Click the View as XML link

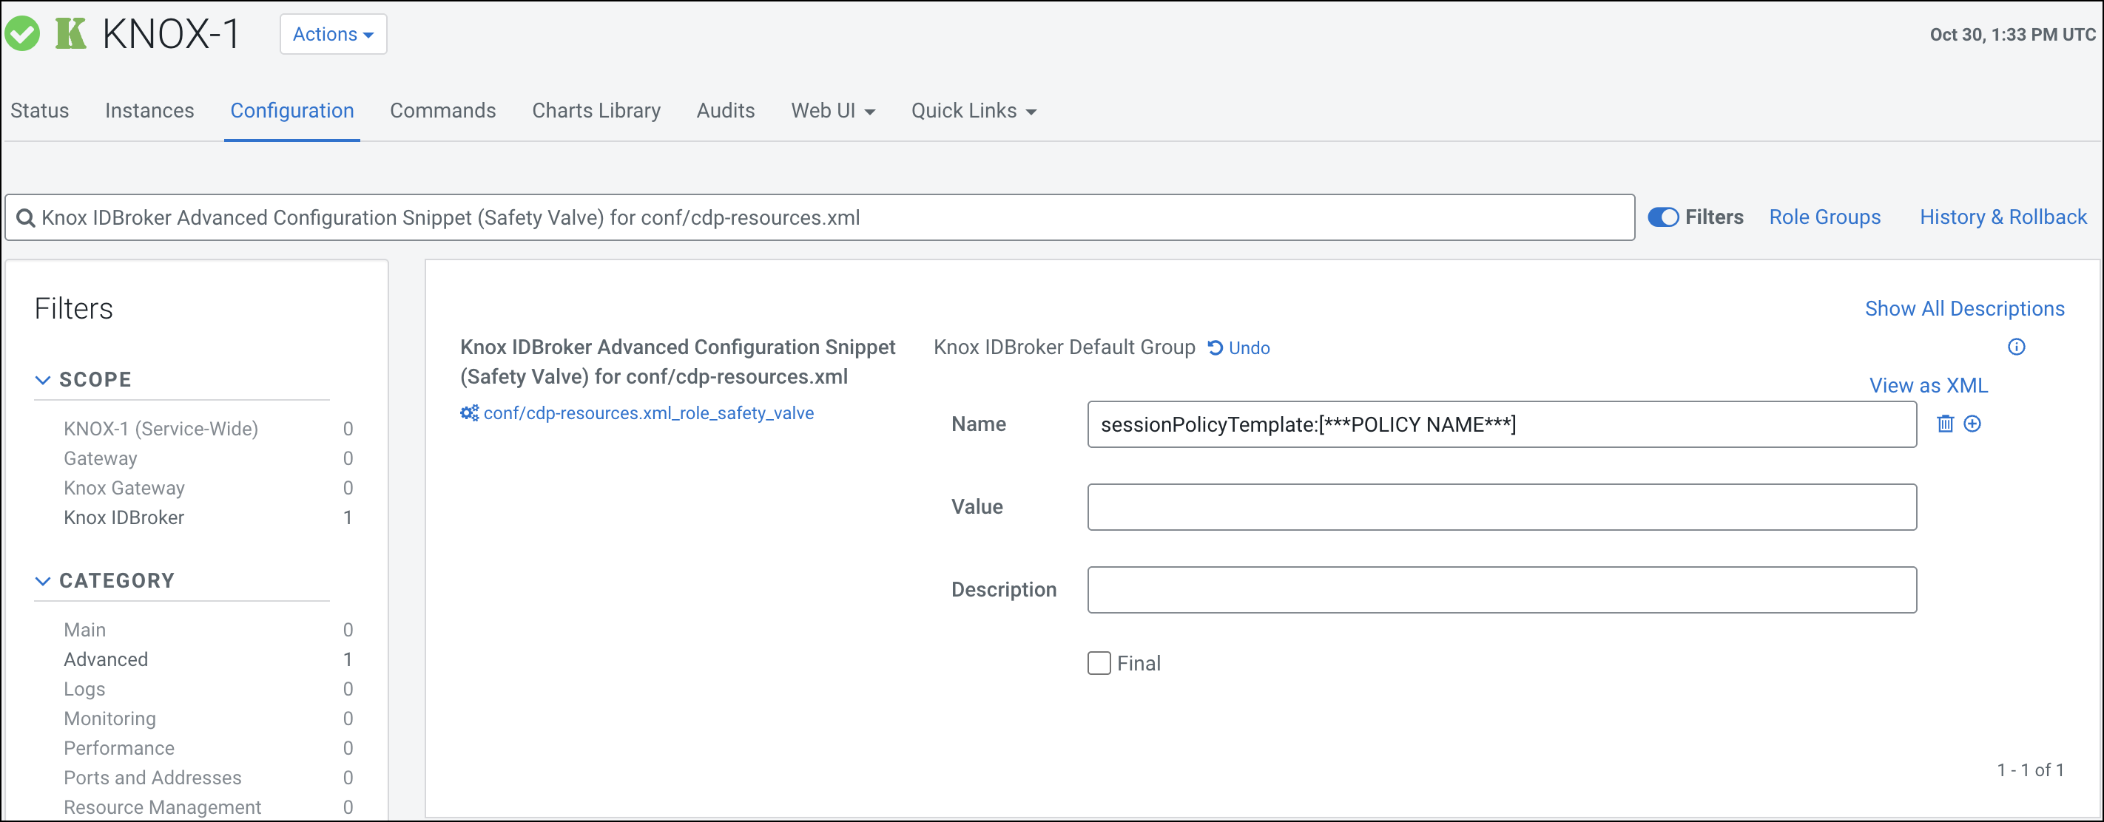pos(1928,385)
